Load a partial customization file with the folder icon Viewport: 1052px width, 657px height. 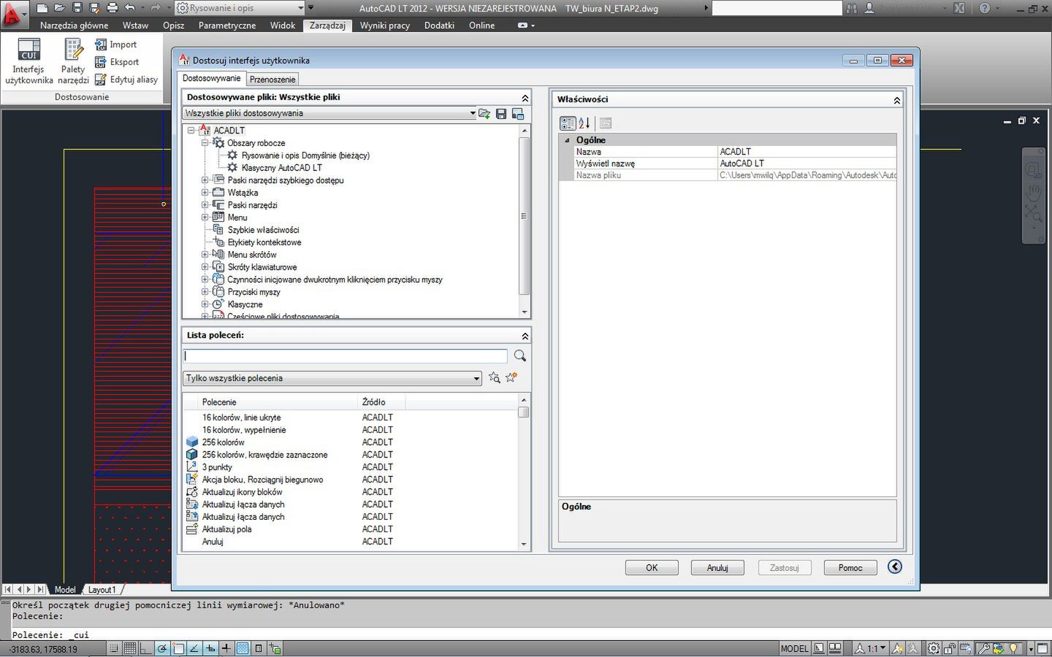[484, 114]
